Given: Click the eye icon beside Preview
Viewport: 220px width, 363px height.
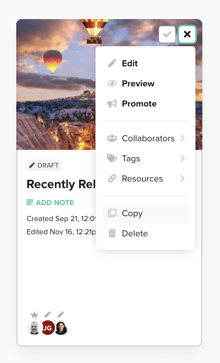Looking at the screenshot, I should (112, 83).
